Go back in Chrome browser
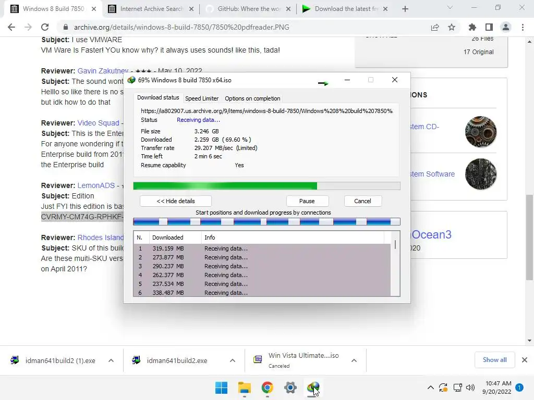This screenshot has width=534, height=400. [x=11, y=27]
